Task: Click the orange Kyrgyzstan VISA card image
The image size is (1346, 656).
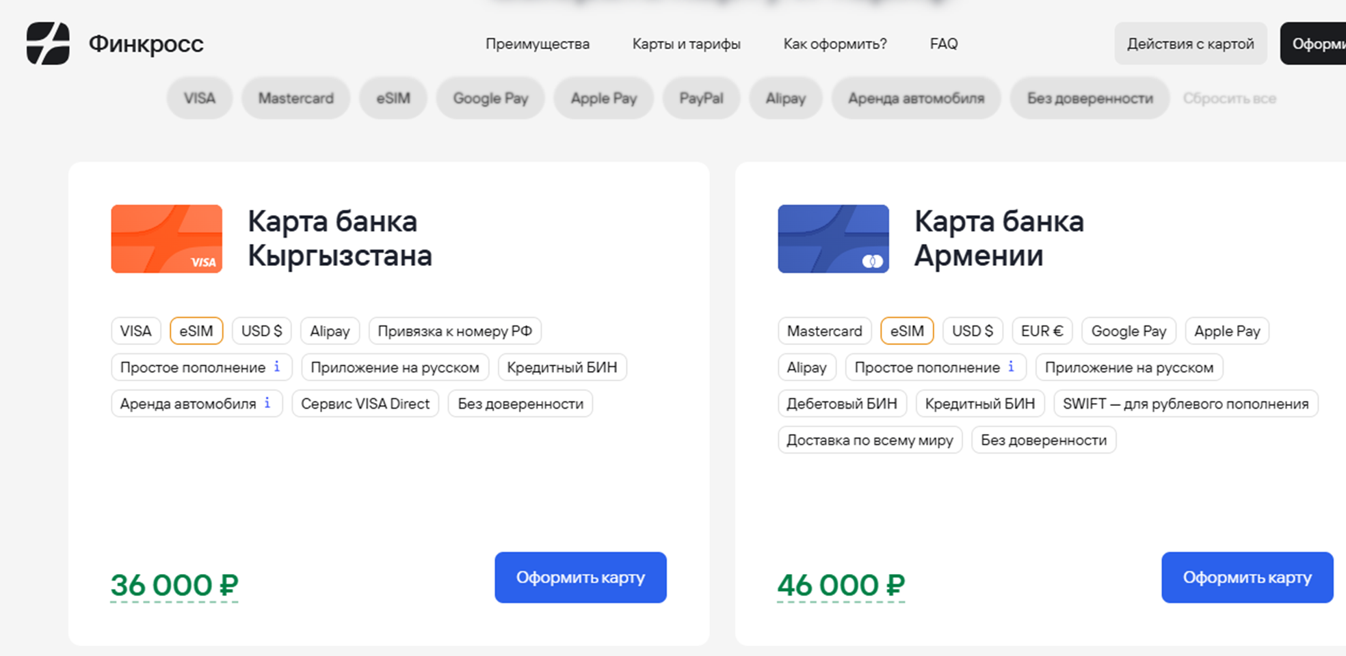Action: coord(167,239)
